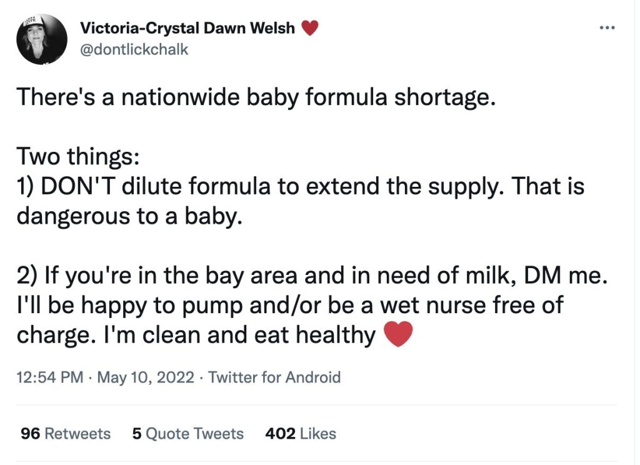Viewport: 640px width, 465px height.
Task: Click the profile avatar photo
Action: coord(42,39)
